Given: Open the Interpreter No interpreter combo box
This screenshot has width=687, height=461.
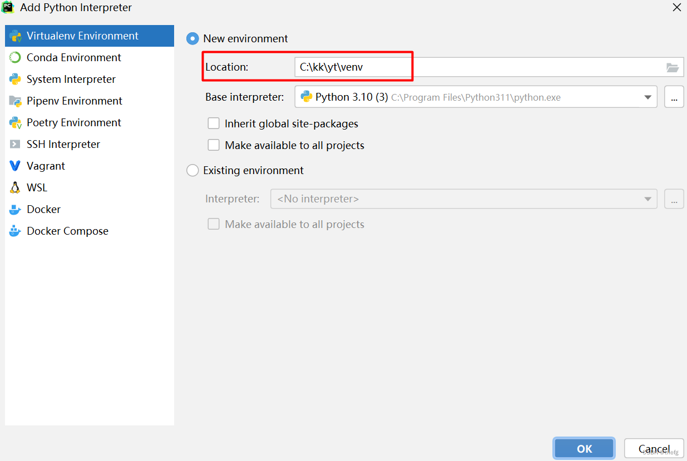Looking at the screenshot, I should 464,199.
